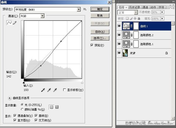Image resolution: width=176 pixels, height=128 pixels.
Task: Switch to the detailed grid icon
Action: (57, 107)
